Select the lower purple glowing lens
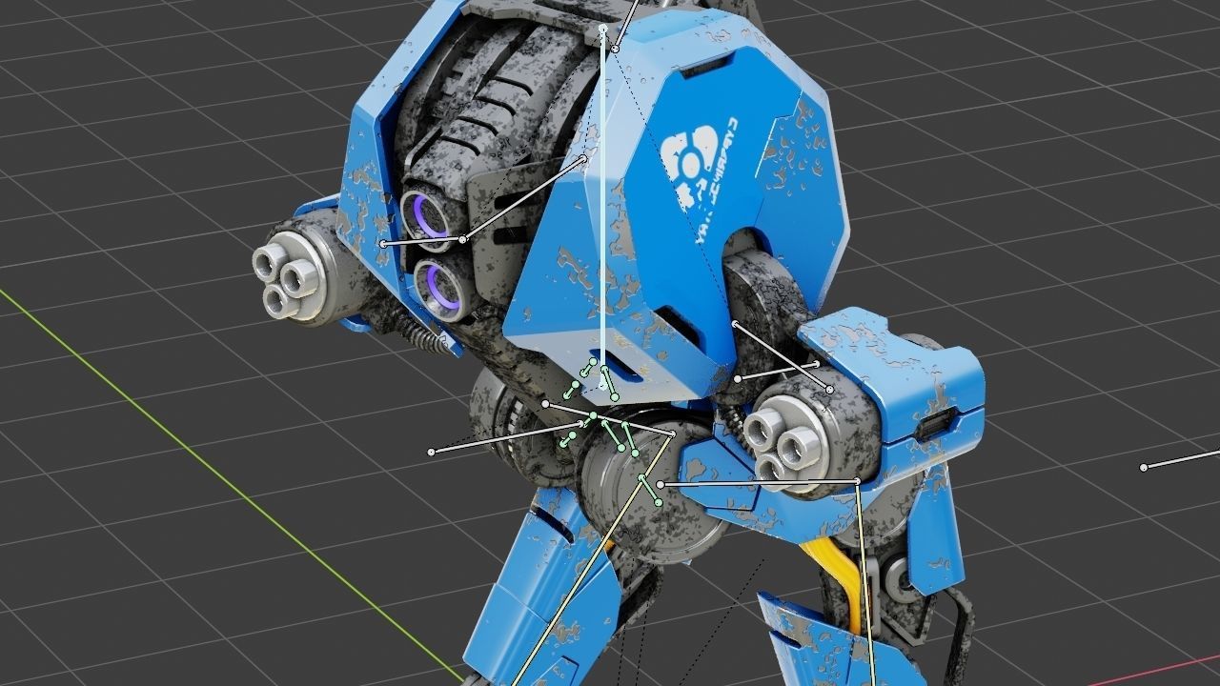Image resolution: width=1220 pixels, height=686 pixels. click(x=441, y=290)
